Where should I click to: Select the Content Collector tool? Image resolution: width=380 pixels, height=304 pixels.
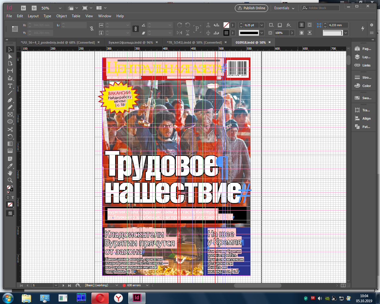pos(10,78)
